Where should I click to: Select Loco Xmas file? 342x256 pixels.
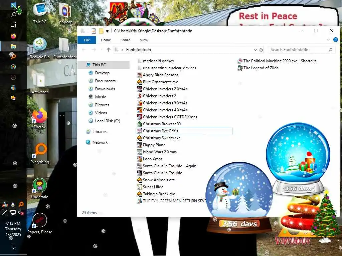[150, 159]
